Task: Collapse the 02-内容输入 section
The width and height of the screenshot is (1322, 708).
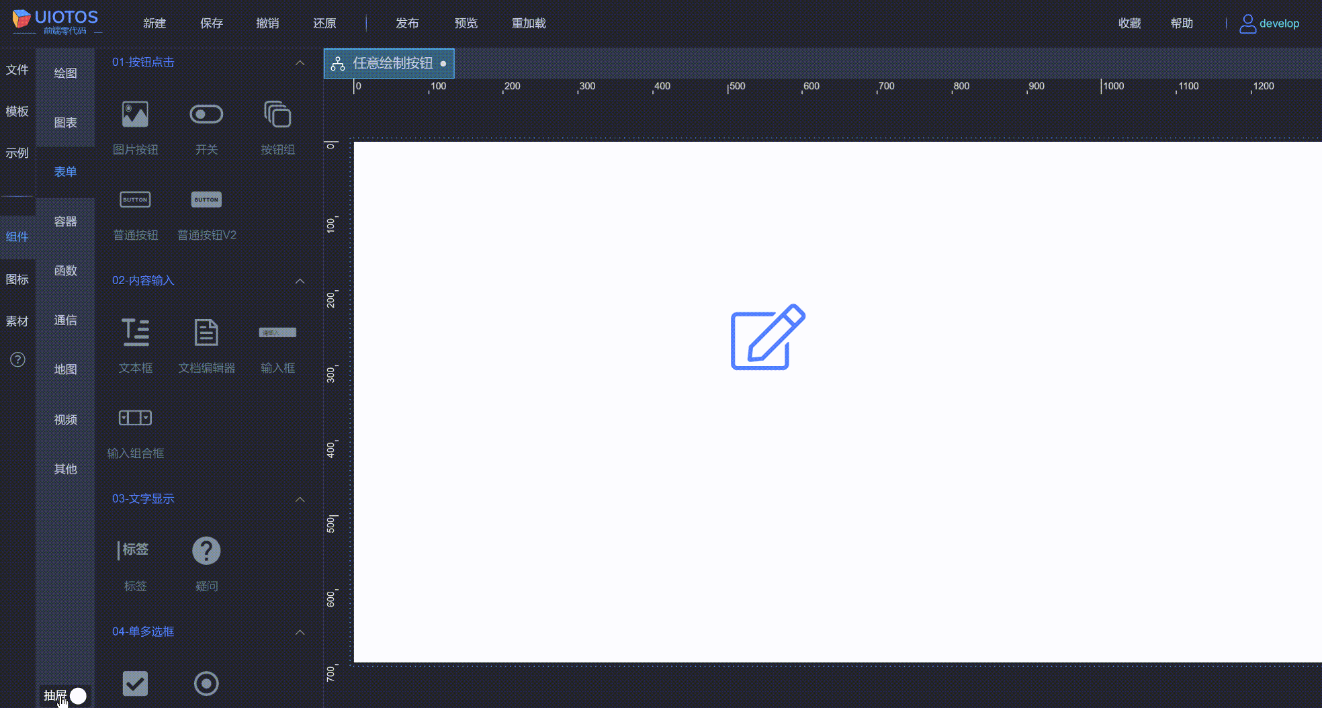Action: (x=300, y=281)
